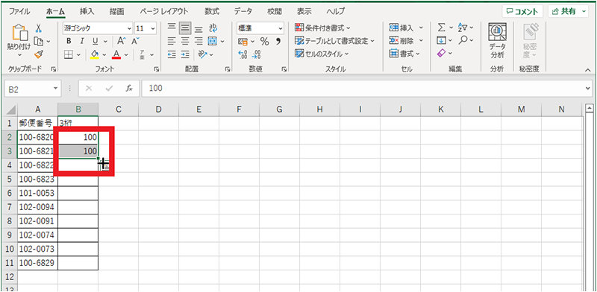Apply Comma style number format
The image size is (597, 292).
[x=278, y=41]
